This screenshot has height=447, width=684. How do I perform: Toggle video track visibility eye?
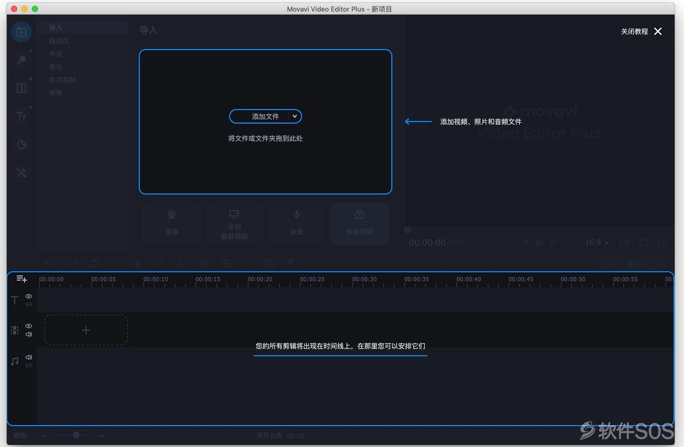(29, 326)
